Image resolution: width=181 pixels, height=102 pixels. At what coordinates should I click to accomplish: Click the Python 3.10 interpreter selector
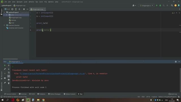click(167, 97)
